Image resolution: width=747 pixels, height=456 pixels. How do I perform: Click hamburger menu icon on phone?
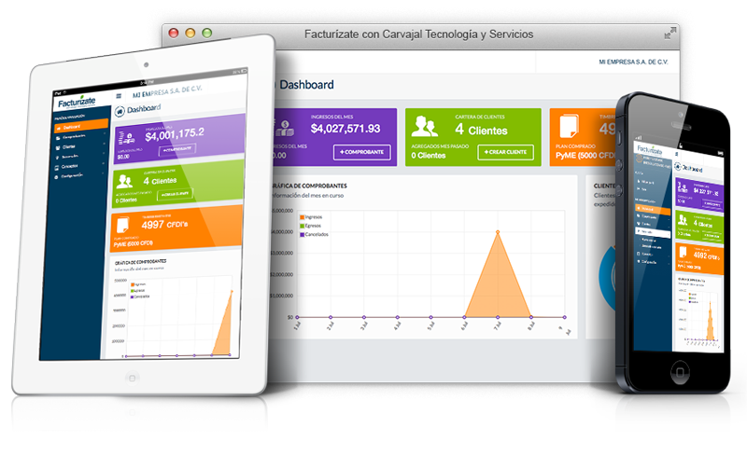click(x=676, y=154)
